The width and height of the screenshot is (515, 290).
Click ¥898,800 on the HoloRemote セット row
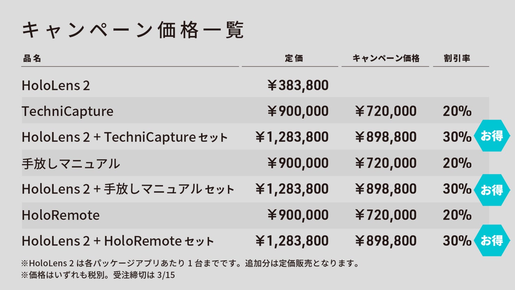386,241
